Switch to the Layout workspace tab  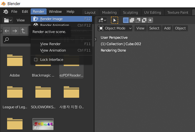[x=90, y=12]
